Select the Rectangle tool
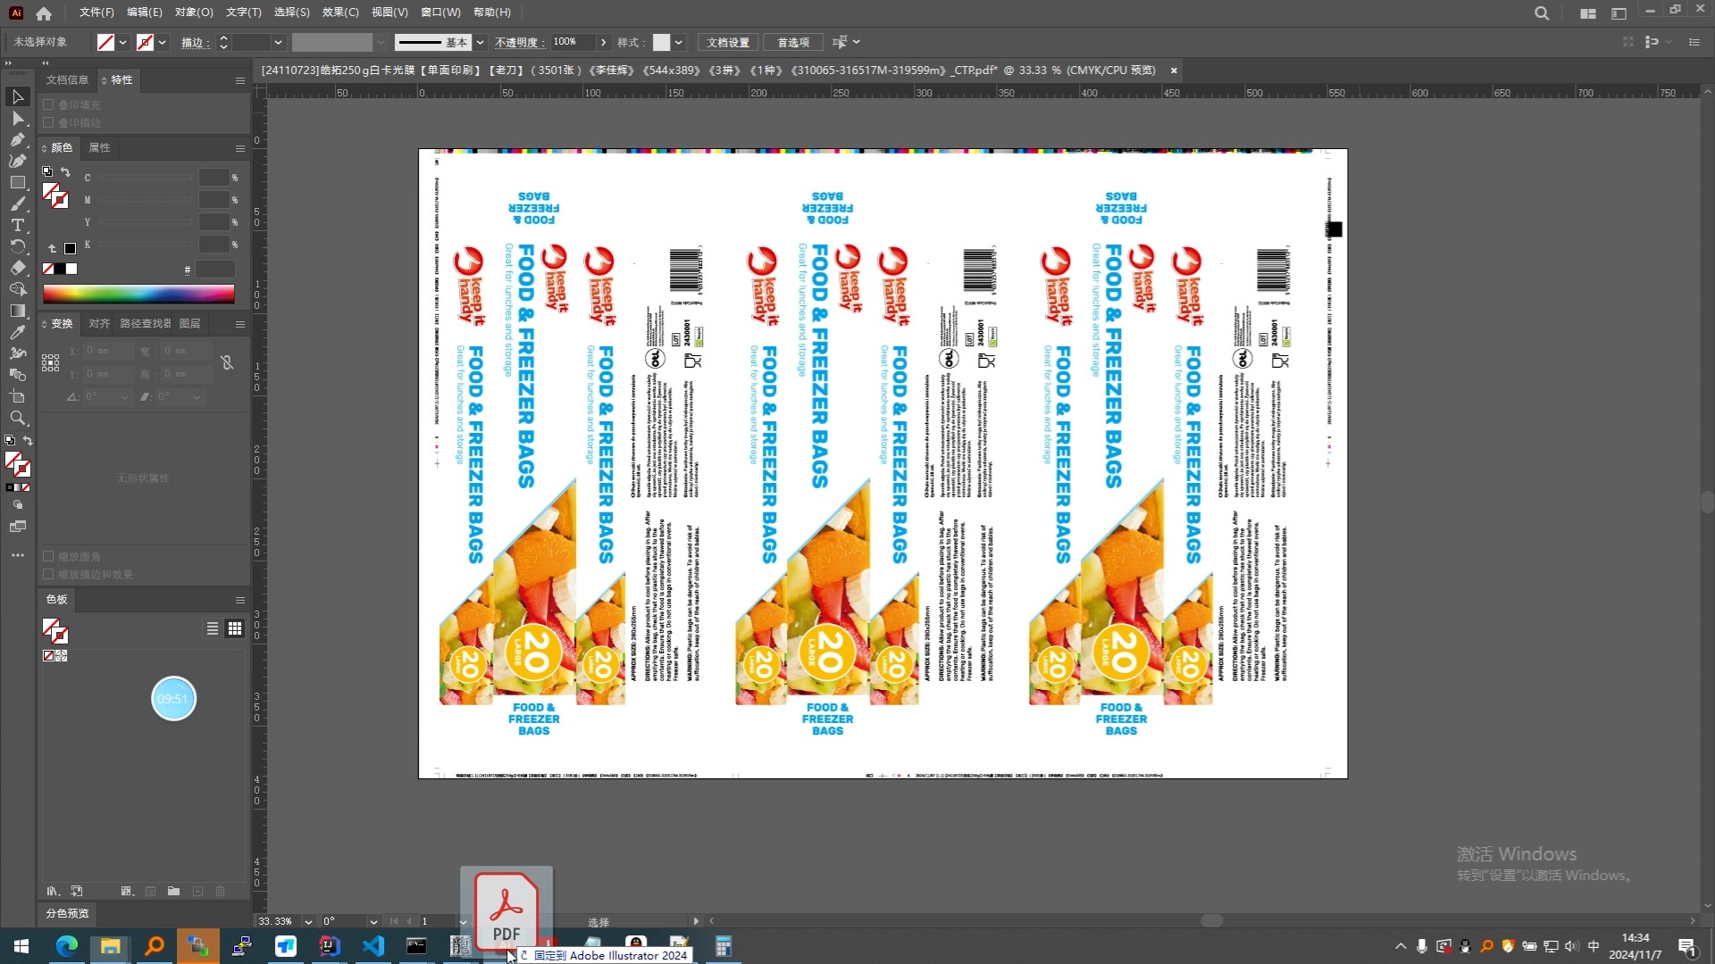 [x=17, y=182]
